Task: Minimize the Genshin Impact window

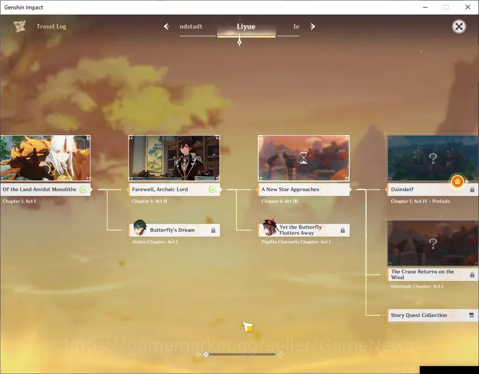Action: click(x=425, y=7)
